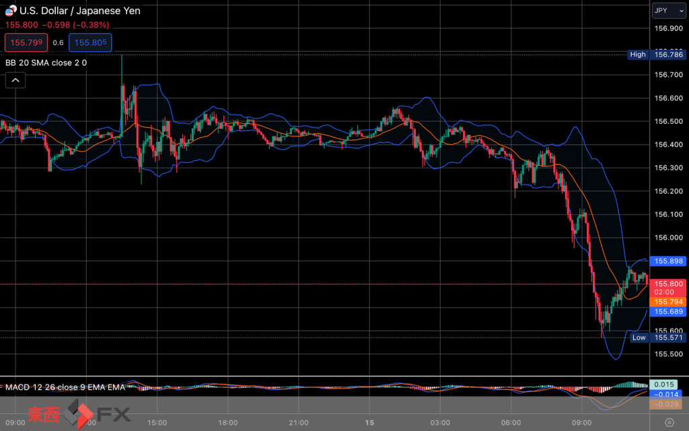The image size is (689, 431).
Task: Select the BB 20 SMA indicator label
Action: pyautogui.click(x=46, y=63)
